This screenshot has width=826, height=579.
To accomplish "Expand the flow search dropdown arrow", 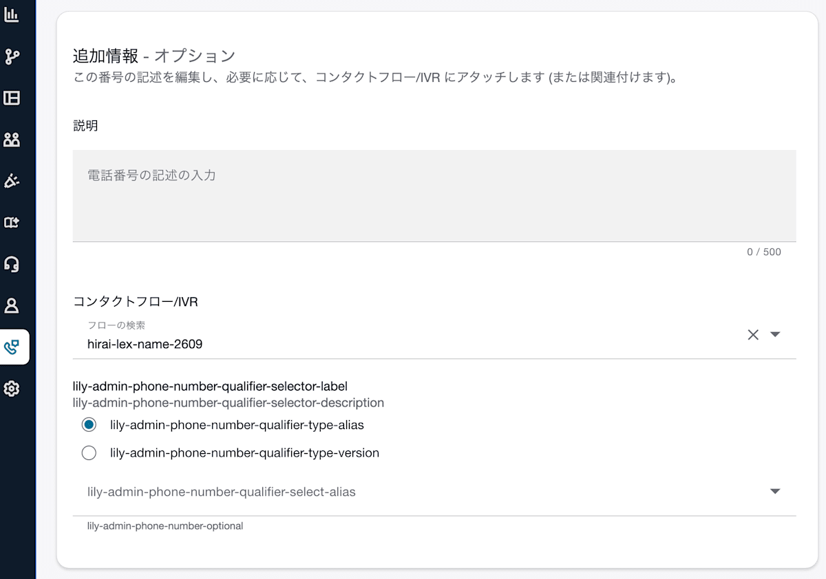I will [775, 335].
